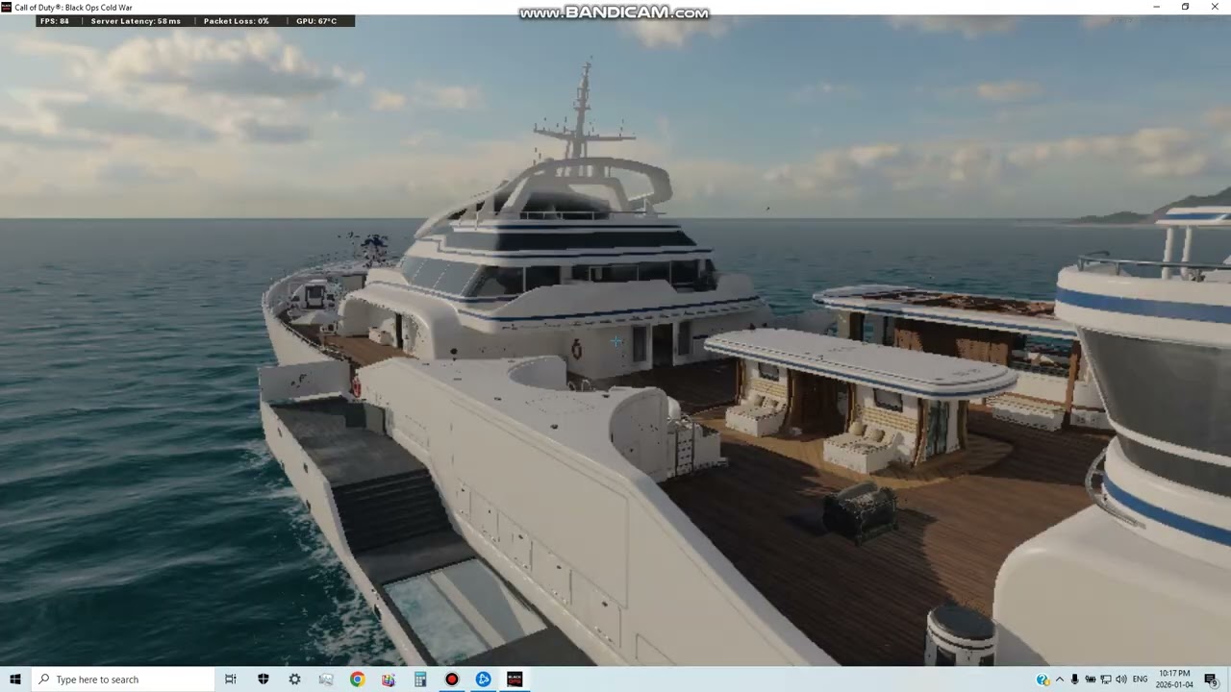Expand hidden system tray icons chevron
Viewport: 1231px width, 692px height.
point(1060,680)
